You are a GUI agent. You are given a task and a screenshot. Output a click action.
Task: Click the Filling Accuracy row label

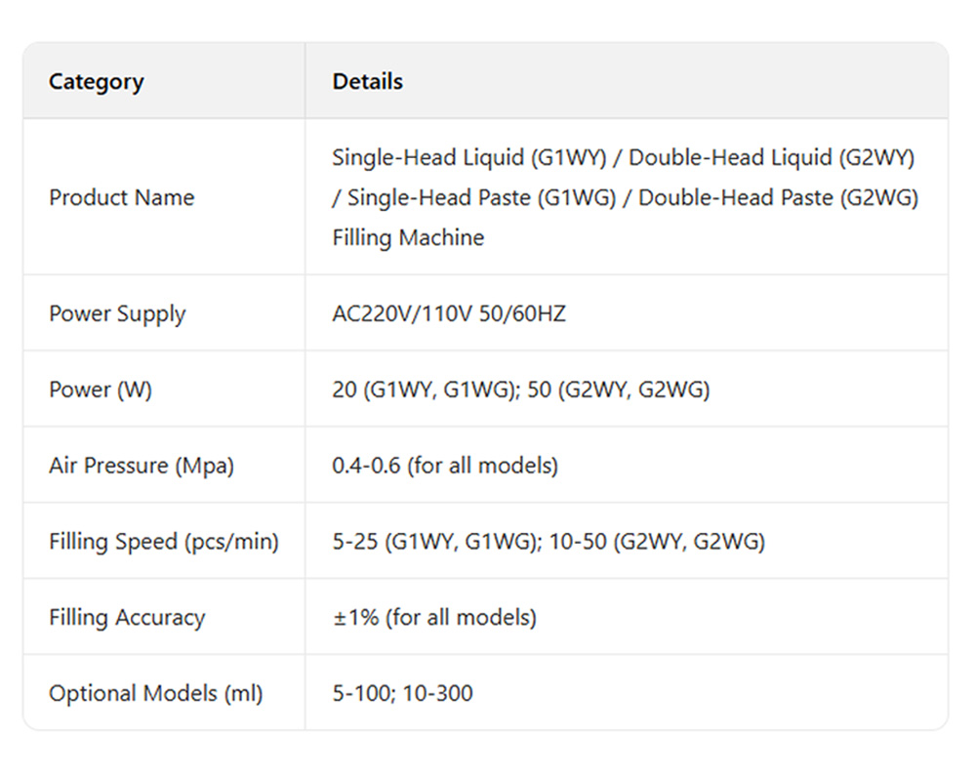(x=127, y=617)
